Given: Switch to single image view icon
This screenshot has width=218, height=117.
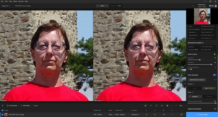Looking at the screenshot, I should click(151, 106).
